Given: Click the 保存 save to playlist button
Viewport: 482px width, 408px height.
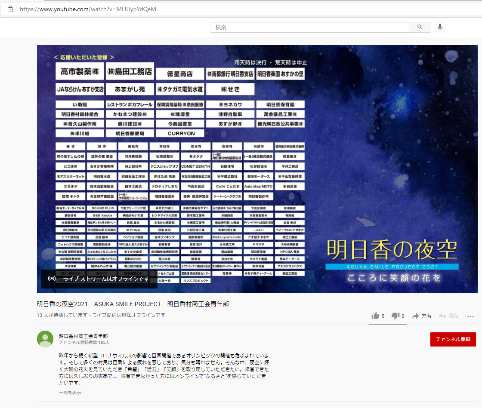Looking at the screenshot, I should pos(449,316).
